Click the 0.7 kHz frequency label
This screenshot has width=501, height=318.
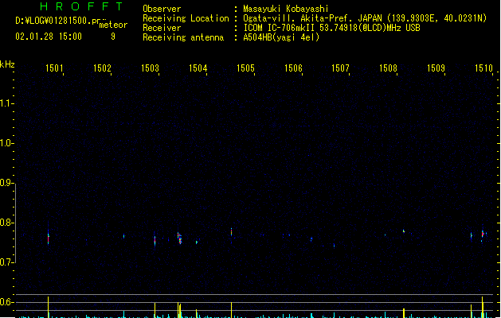[x=6, y=262]
